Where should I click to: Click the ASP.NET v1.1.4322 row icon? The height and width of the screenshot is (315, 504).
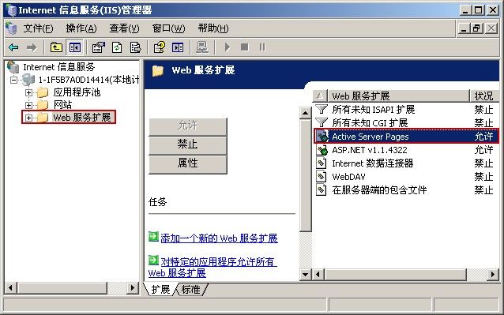click(322, 150)
